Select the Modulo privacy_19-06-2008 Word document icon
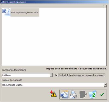The width and height of the screenshot is (109, 102). click(6, 12)
